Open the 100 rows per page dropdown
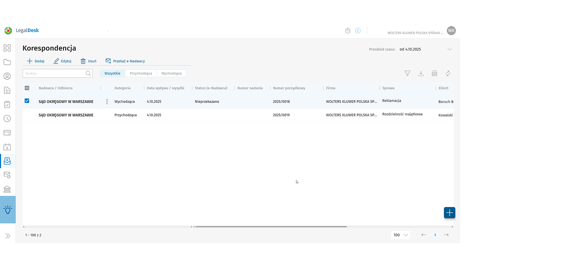Viewport: 565px width, 260px height. pos(400,235)
